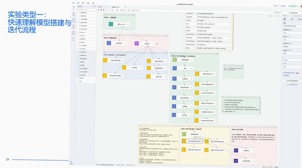Click the icon at STEP 2 frame's right corner

(167, 36)
